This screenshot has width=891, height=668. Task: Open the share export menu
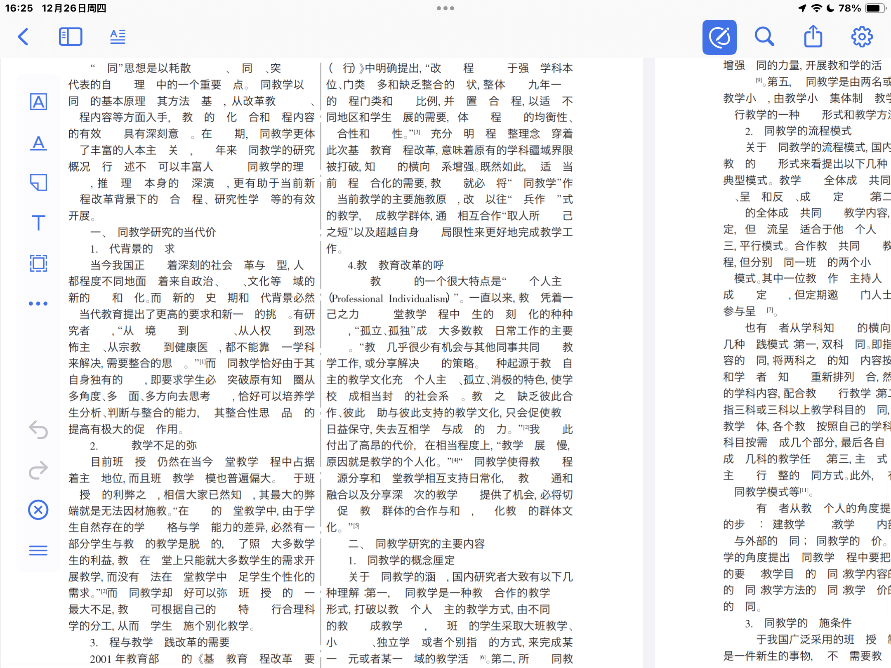[813, 36]
